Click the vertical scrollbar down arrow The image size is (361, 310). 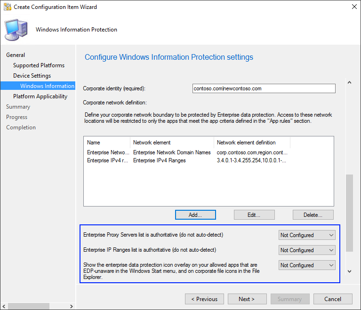[x=349, y=271]
